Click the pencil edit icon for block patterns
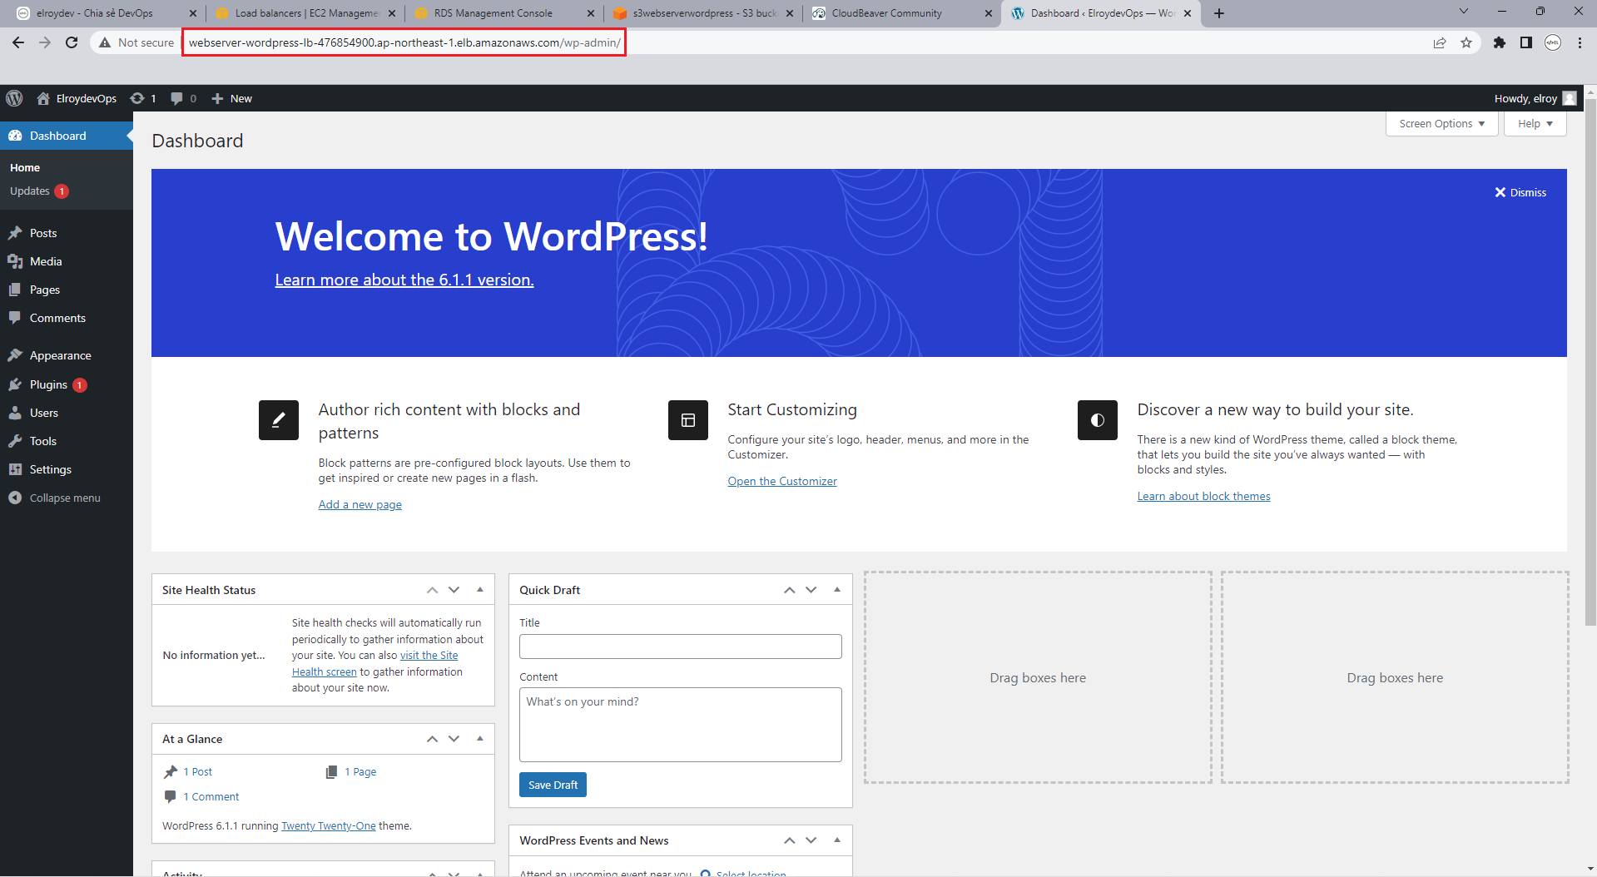 279,420
